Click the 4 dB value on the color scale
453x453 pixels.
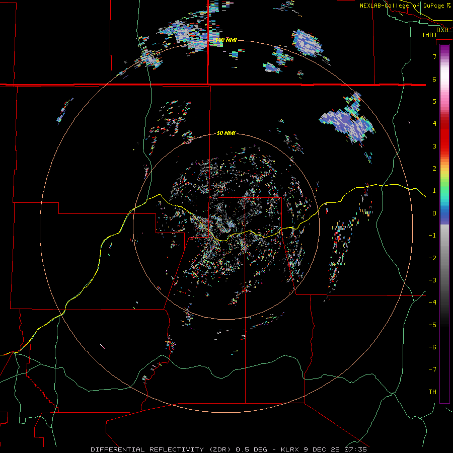434,123
